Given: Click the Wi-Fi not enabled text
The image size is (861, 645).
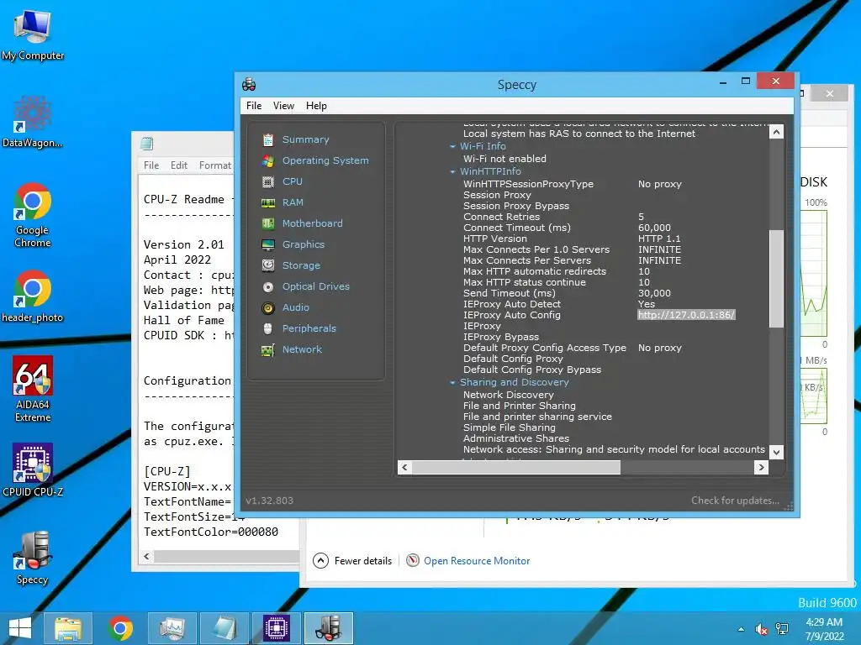Looking at the screenshot, I should click(x=504, y=159).
